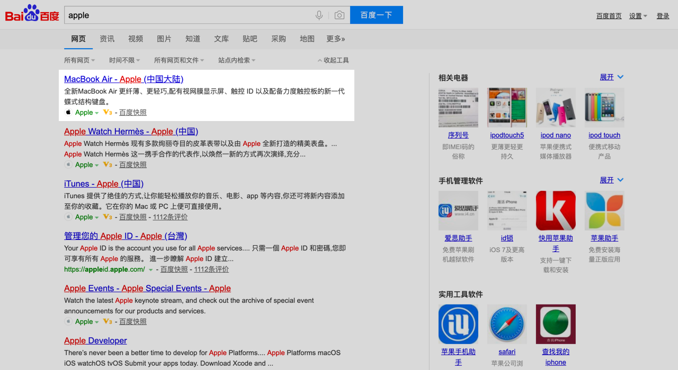Collapse the search tools with 收起工具
Image resolution: width=678 pixels, height=370 pixels.
[333, 60]
